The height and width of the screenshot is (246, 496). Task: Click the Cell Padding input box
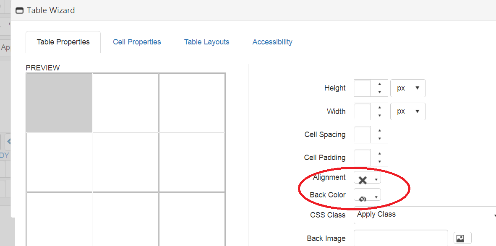tap(363, 158)
